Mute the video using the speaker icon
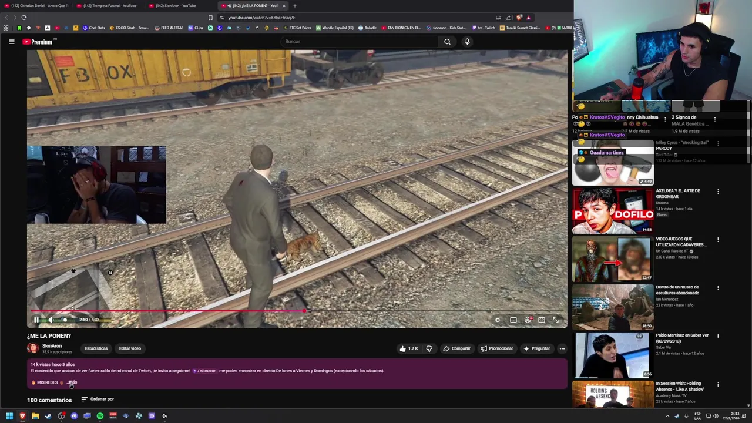Screen dimensions: 752x423 [x=51, y=320]
